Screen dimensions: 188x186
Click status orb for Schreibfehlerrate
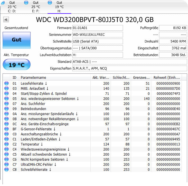(6, 170)
